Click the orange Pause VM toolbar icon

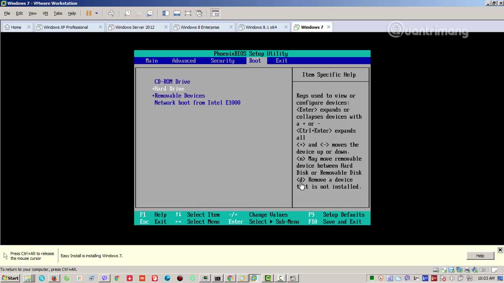[x=89, y=13]
